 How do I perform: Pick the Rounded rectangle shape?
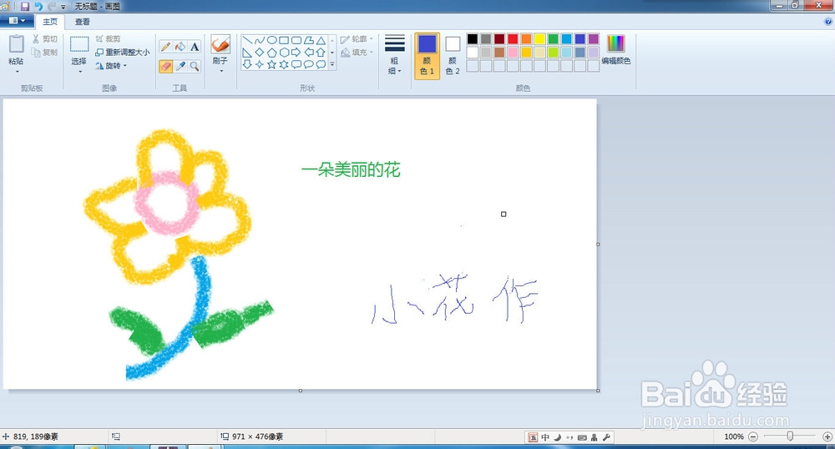point(296,40)
